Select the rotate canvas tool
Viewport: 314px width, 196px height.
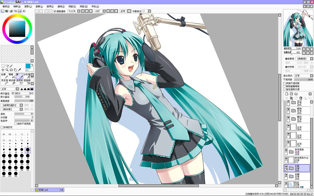11,70
